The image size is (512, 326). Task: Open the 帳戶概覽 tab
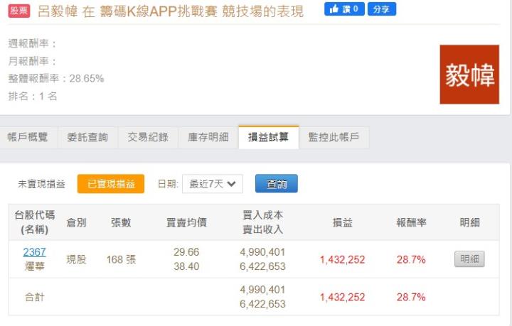point(28,137)
